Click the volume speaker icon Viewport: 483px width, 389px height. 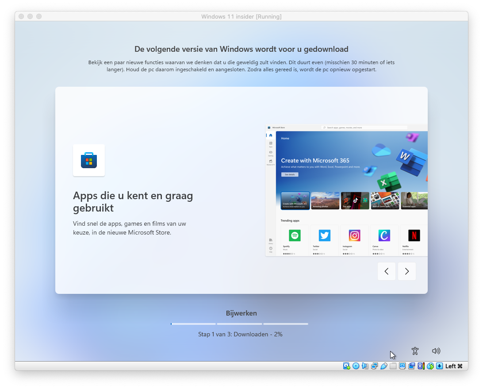click(436, 351)
